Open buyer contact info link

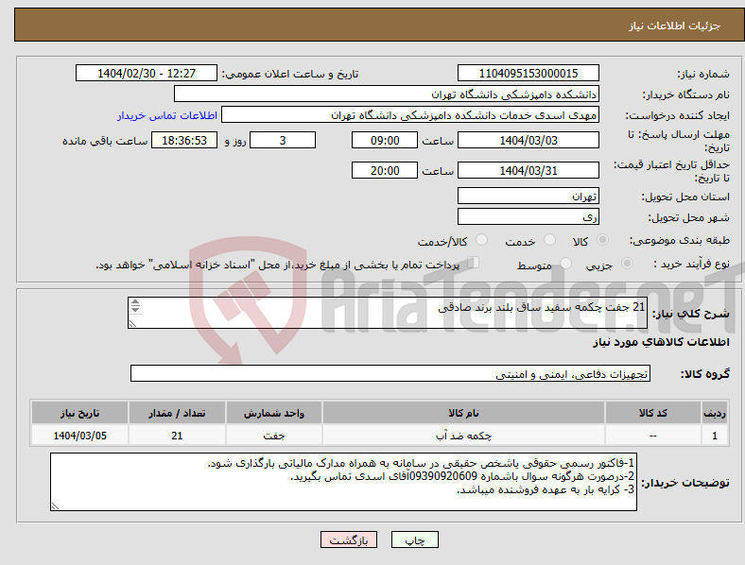click(167, 115)
